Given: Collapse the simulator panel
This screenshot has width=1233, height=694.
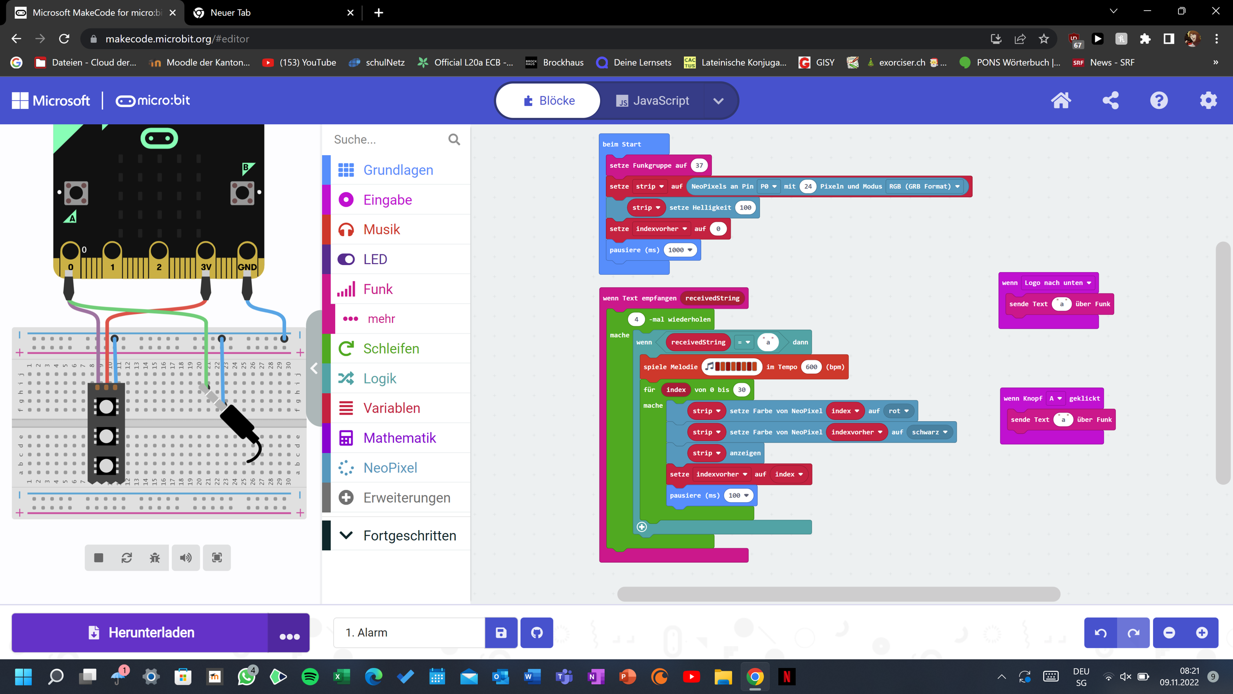Looking at the screenshot, I should click(x=314, y=368).
